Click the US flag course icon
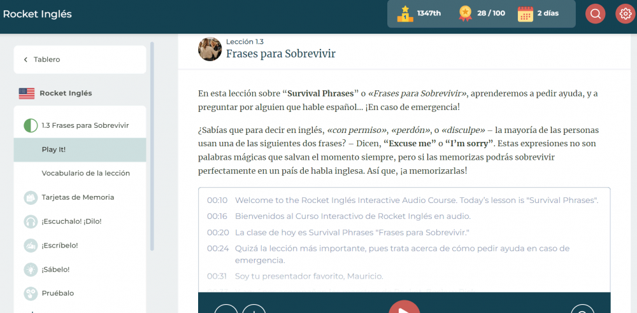This screenshot has width=637, height=313. coord(27,94)
